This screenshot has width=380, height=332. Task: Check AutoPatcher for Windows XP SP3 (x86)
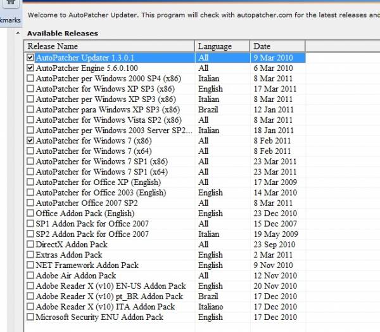click(x=30, y=89)
